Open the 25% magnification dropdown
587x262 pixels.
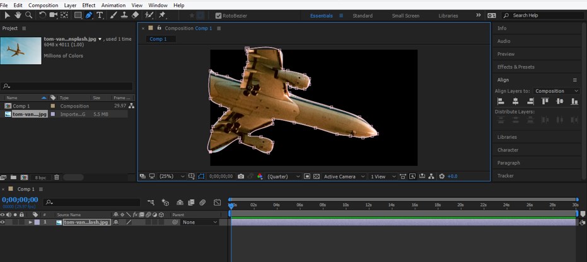point(172,177)
